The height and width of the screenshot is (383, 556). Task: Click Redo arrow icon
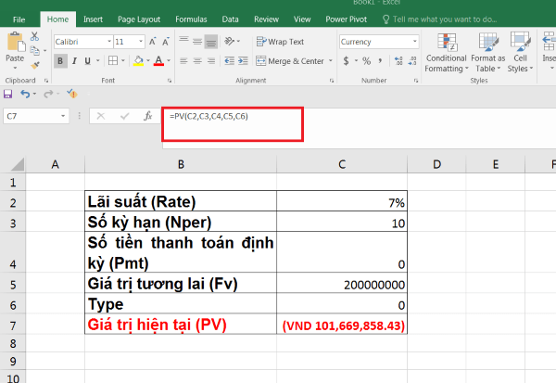coord(48,94)
